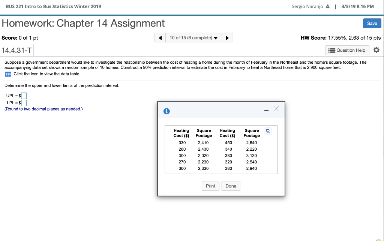Save the assignment progress
The image size is (384, 241).
click(372, 23)
